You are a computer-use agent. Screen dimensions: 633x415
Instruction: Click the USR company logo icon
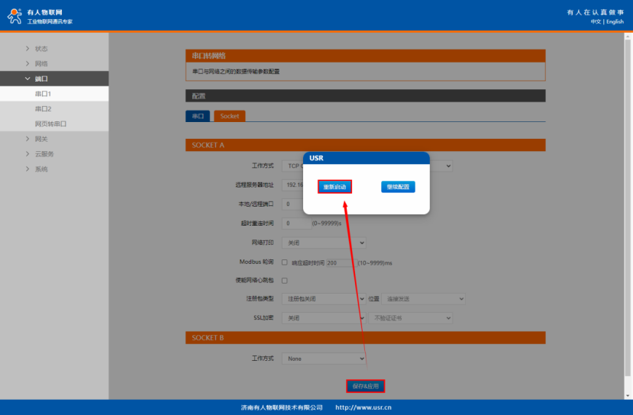pyautogui.click(x=15, y=15)
